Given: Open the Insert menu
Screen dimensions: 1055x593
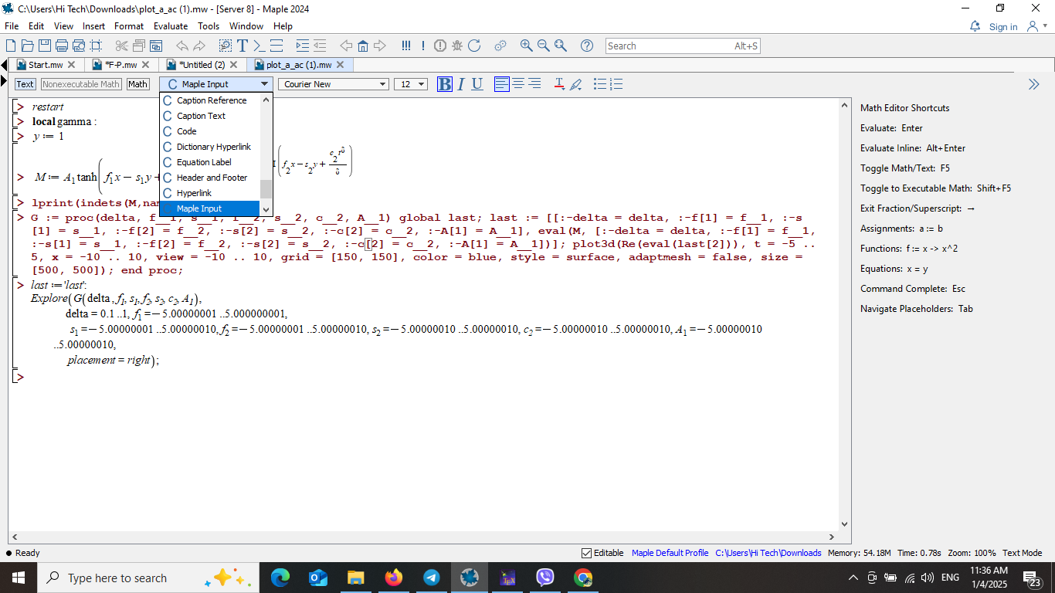Looking at the screenshot, I should coord(93,26).
